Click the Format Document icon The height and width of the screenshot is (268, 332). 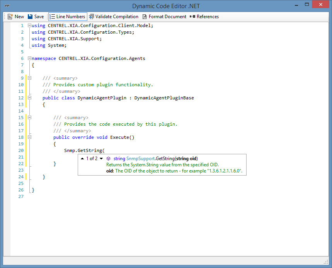[145, 17]
